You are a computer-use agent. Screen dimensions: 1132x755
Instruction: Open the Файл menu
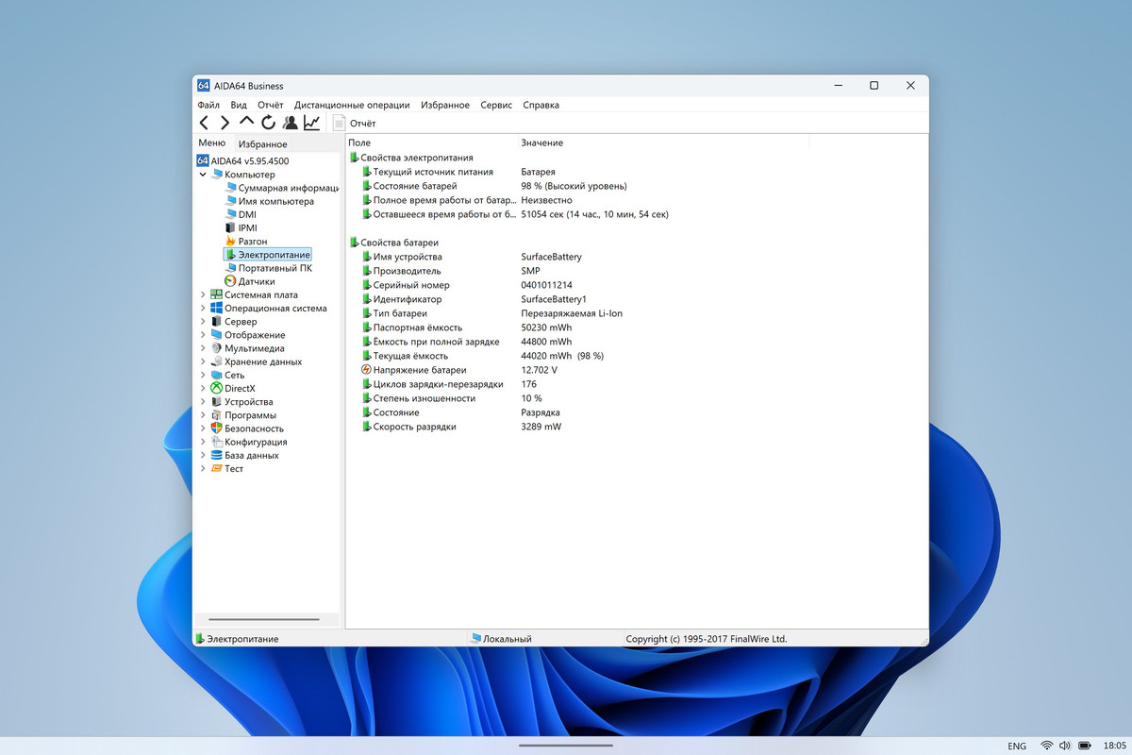208,105
